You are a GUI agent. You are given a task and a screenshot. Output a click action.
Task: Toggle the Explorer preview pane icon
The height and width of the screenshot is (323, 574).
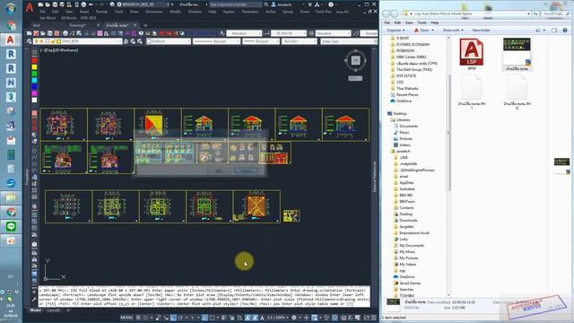(554, 30)
